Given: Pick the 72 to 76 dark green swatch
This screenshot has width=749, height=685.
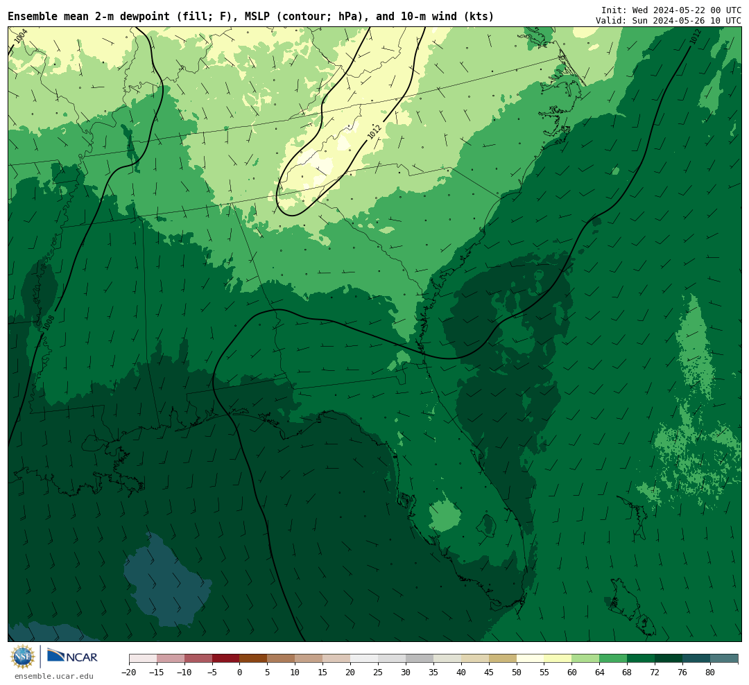Looking at the screenshot, I should (x=669, y=659).
